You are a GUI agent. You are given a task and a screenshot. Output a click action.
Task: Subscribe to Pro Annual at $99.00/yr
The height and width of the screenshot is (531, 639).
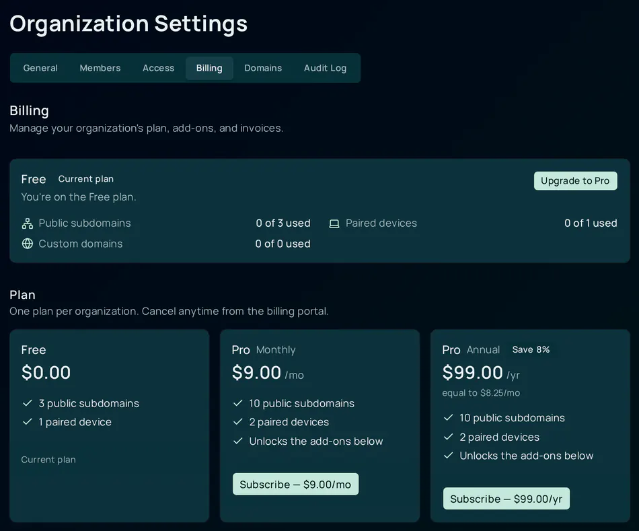click(506, 499)
